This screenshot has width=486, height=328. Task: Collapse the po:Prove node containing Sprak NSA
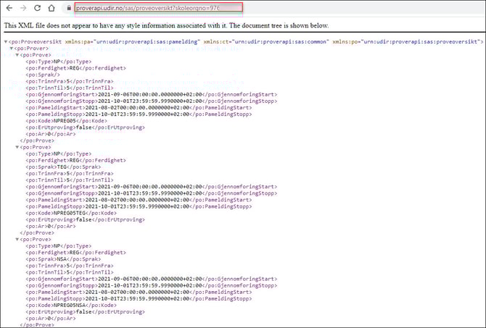(17, 239)
